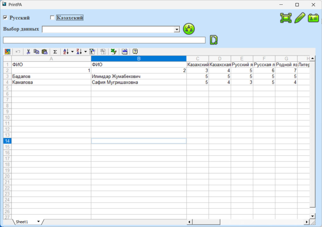The height and width of the screenshot is (227, 322).
Task: Select the Sheet1 sheet tab
Action: pos(22,222)
